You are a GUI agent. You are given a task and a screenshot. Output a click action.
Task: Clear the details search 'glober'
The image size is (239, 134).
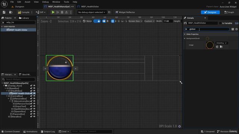click(x=186, y=29)
